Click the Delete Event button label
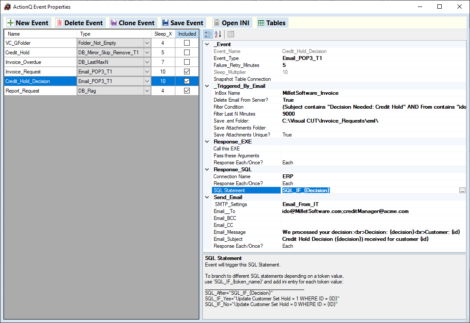 pyautogui.click(x=83, y=23)
